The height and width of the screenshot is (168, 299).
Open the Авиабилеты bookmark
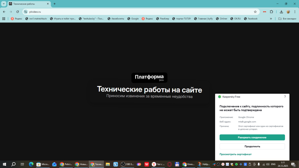point(115,19)
